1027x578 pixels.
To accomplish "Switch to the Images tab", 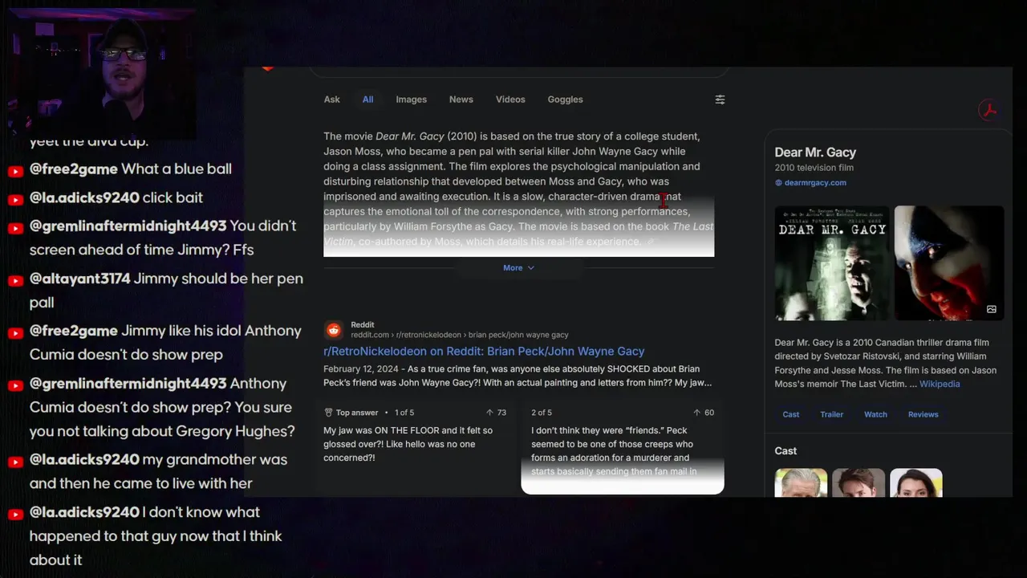I will click(411, 100).
